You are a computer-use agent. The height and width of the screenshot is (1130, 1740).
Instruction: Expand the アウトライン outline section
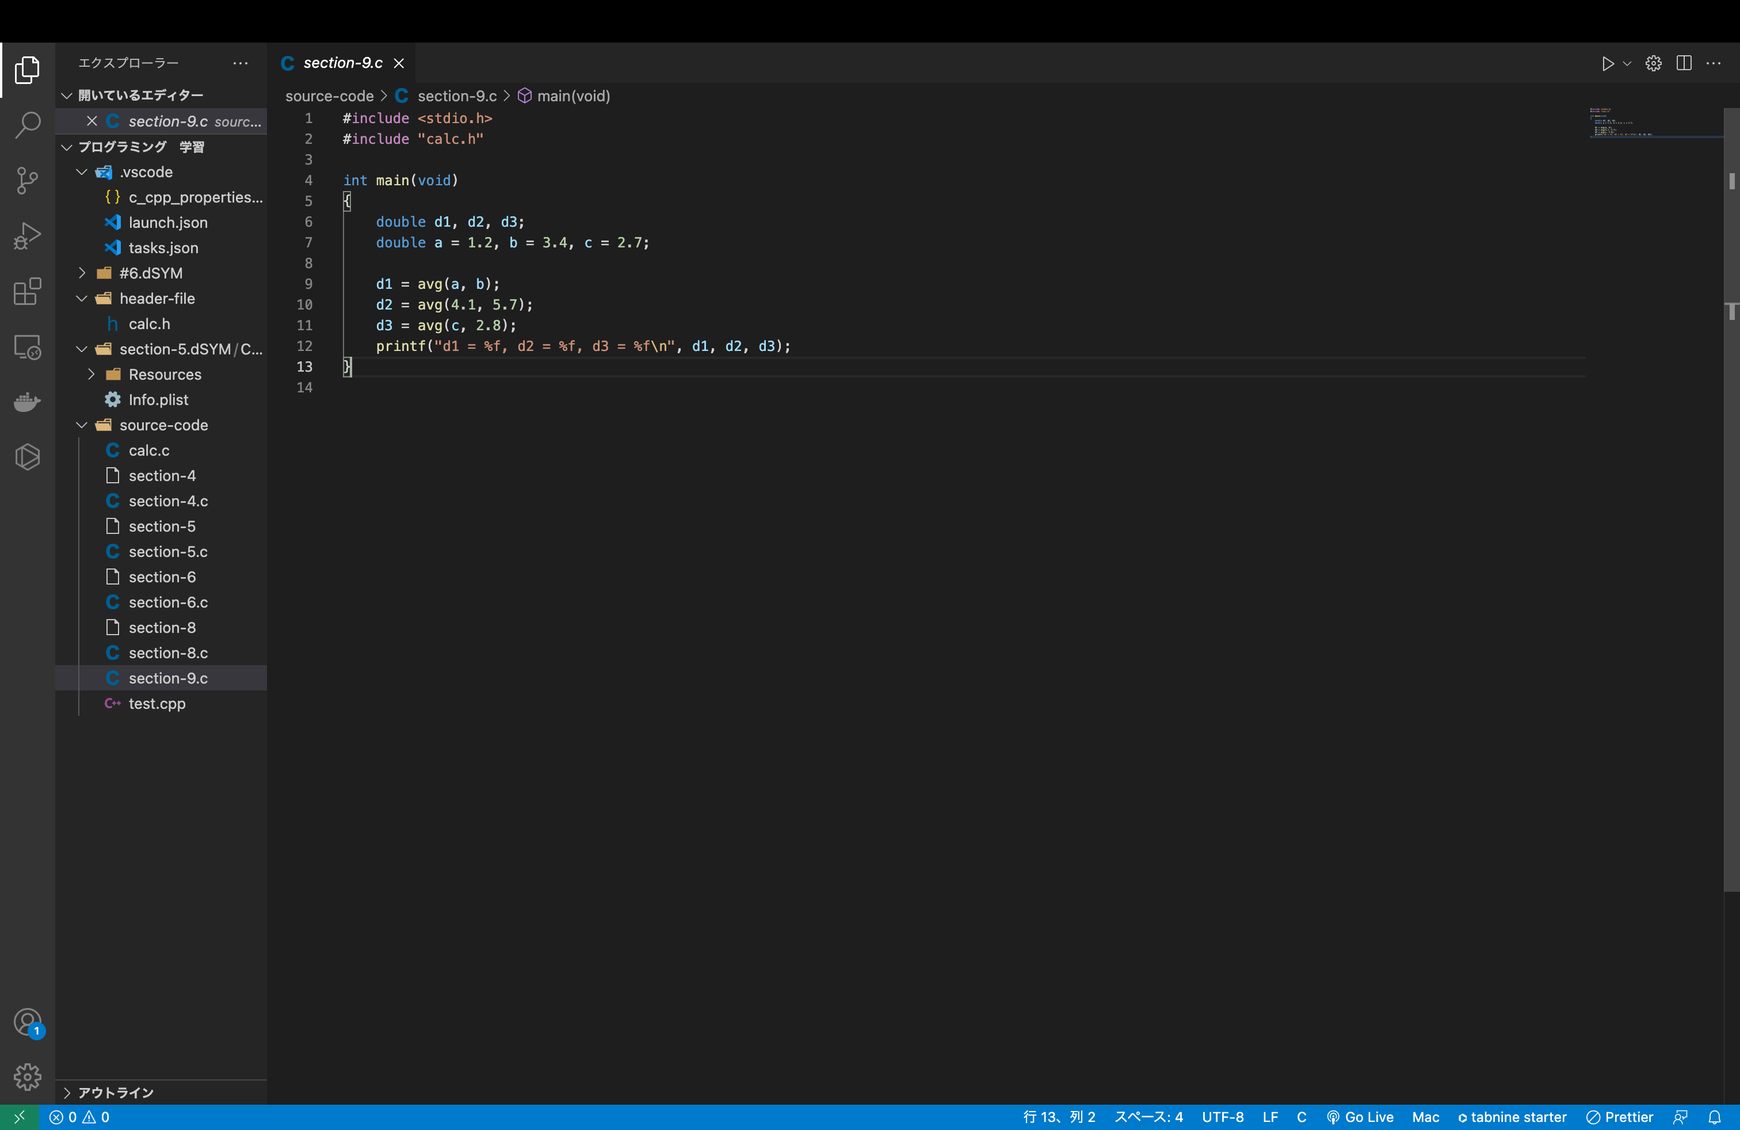tap(116, 1092)
